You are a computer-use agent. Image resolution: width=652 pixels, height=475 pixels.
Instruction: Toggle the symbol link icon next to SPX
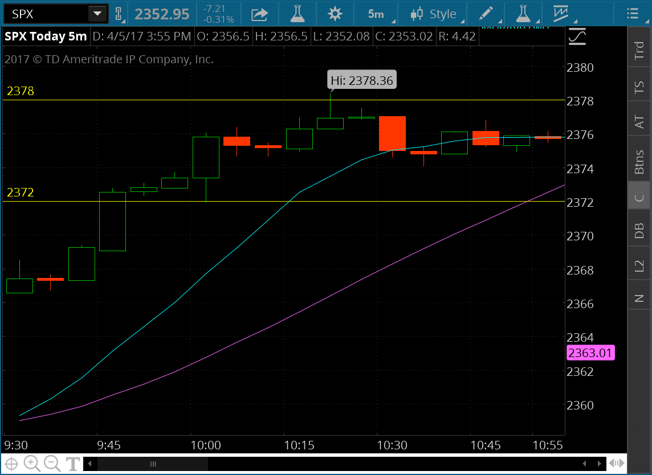pyautogui.click(x=120, y=13)
